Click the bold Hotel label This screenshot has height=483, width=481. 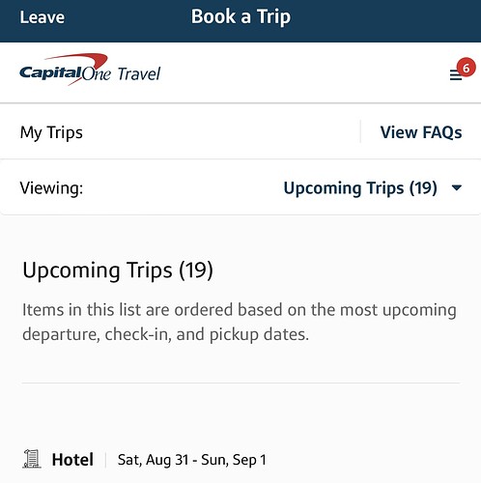[72, 460]
